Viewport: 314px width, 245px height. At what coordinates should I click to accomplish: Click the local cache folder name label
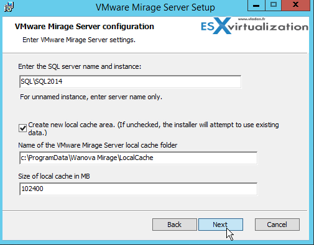click(x=98, y=145)
